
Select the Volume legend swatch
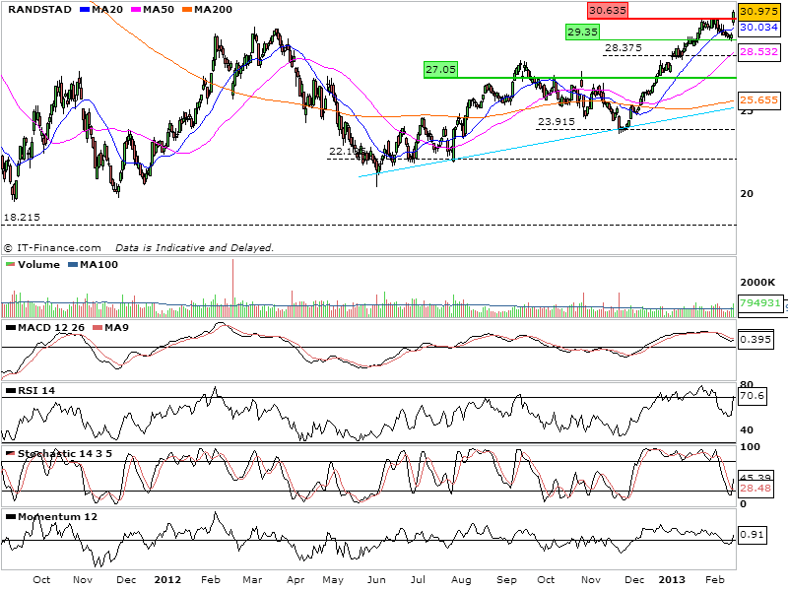point(10,265)
